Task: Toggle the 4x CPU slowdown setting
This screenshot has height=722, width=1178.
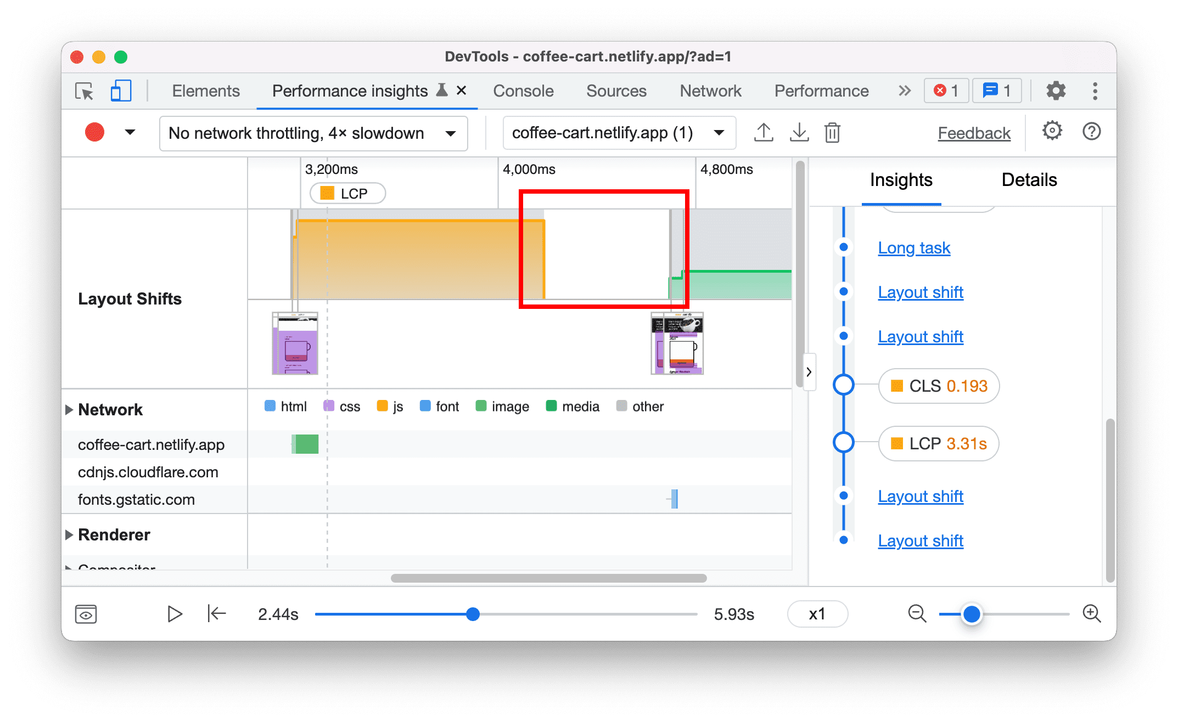Action: click(x=312, y=133)
